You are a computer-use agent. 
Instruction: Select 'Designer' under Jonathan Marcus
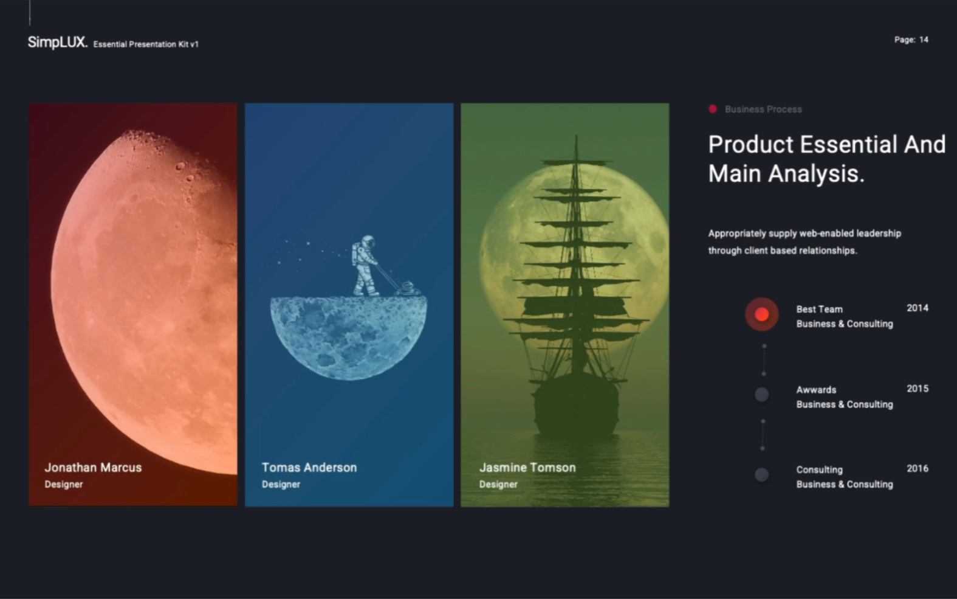pyautogui.click(x=64, y=485)
